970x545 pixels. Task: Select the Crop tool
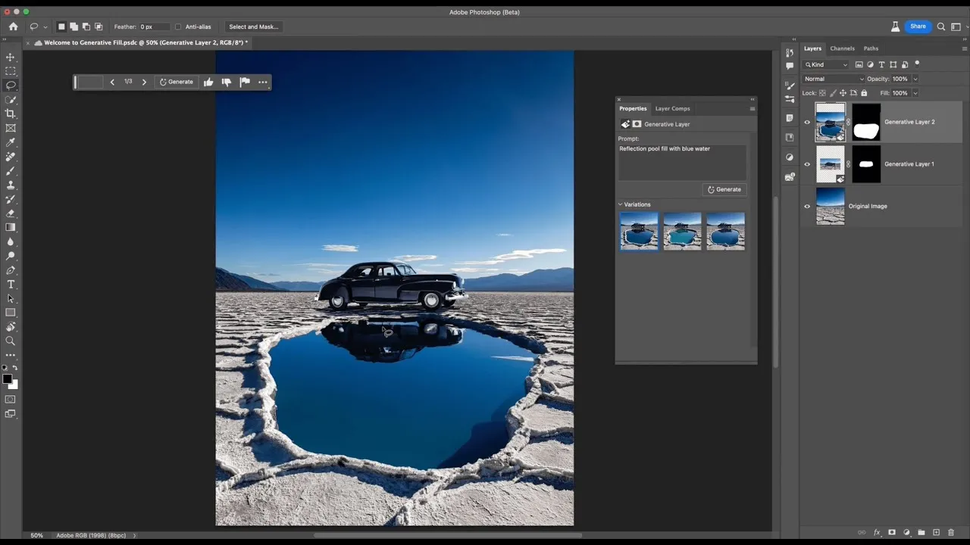coord(11,112)
